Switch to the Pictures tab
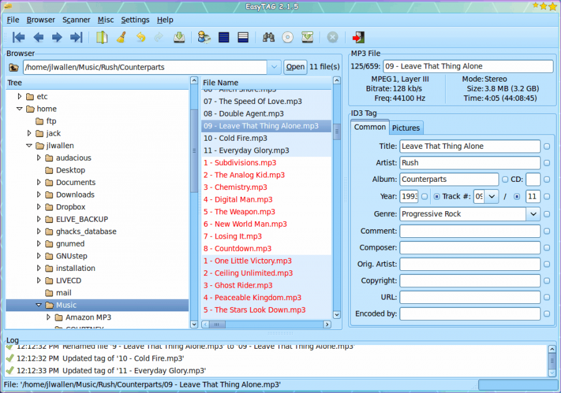This screenshot has height=393, width=561. click(406, 128)
